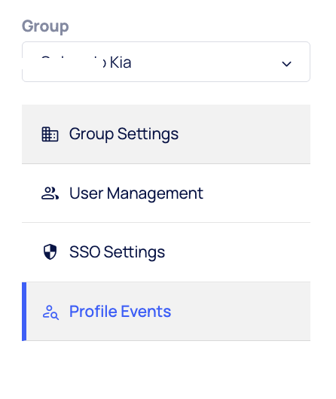Viewport: 336px width, 399px height.
Task: Click the Group field label
Action: (x=45, y=26)
